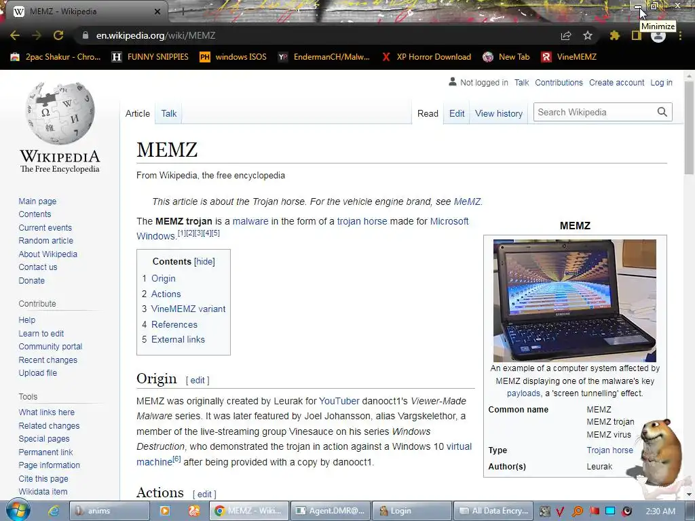Open the Main page sidebar link
The height and width of the screenshot is (521, 695).
click(37, 201)
